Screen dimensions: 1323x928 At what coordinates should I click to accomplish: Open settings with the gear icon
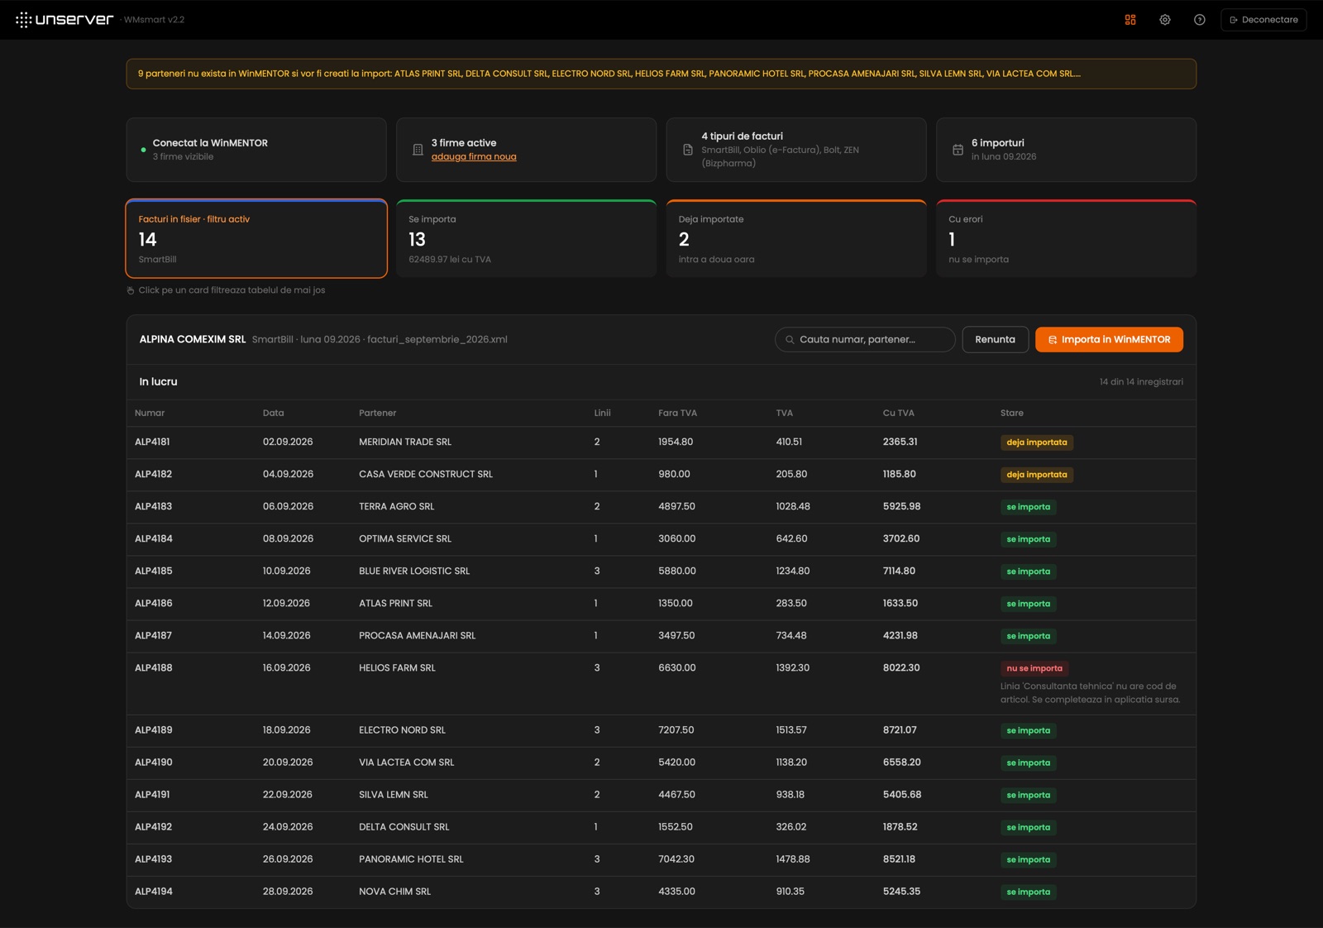[1165, 20]
